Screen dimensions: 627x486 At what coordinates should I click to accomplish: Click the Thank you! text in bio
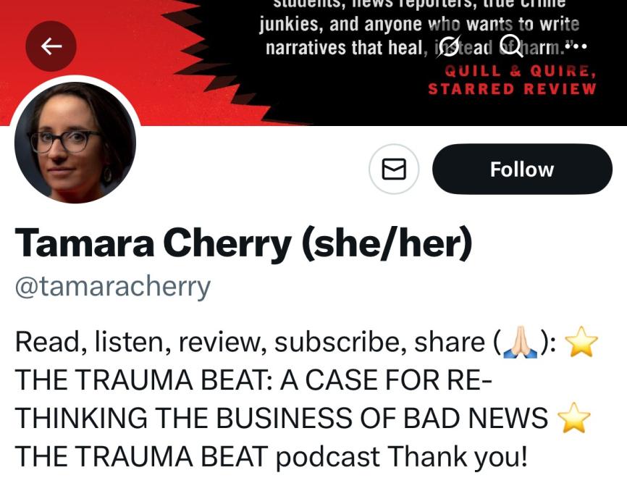click(457, 456)
